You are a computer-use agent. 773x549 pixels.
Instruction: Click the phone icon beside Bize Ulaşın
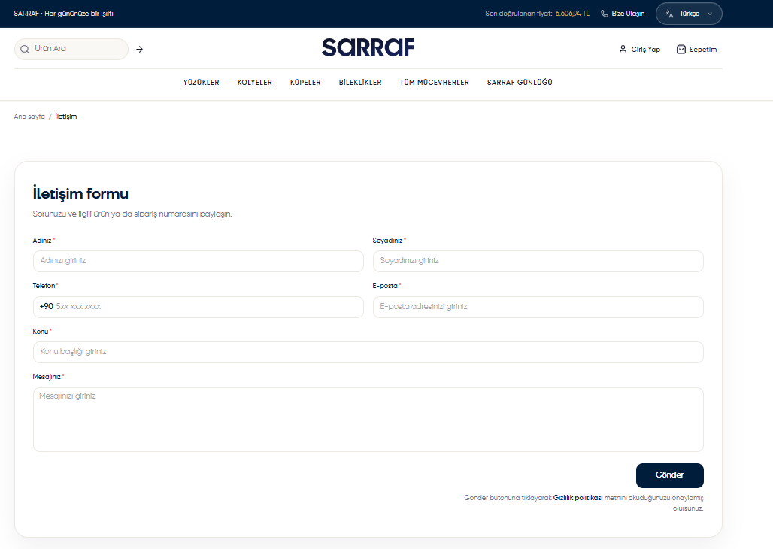[605, 14]
